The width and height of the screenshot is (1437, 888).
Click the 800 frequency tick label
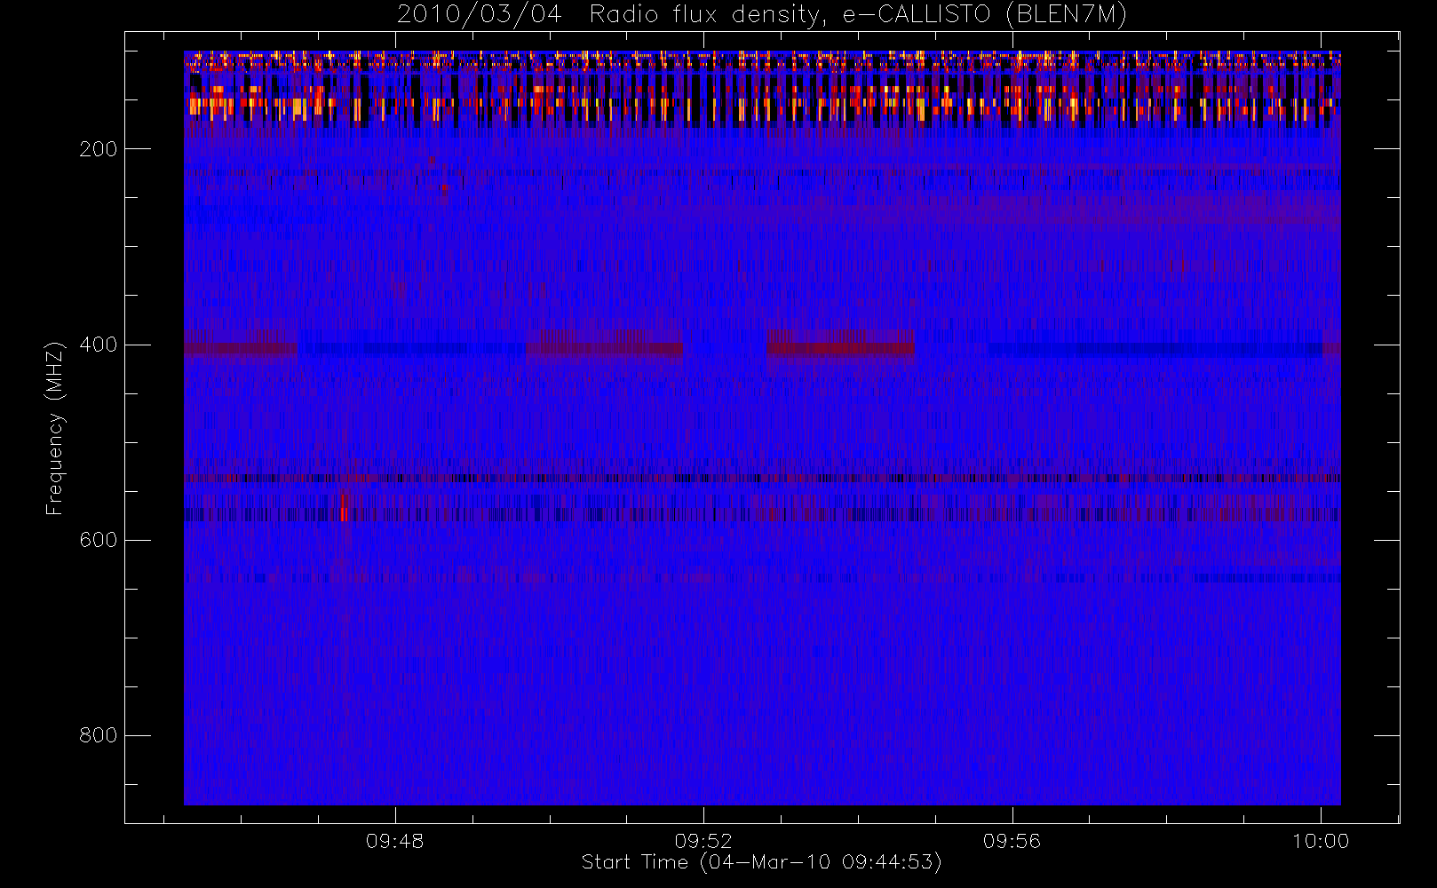point(98,735)
